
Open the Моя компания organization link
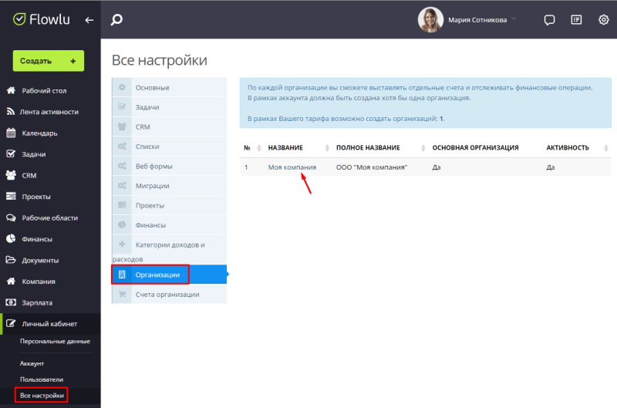pyautogui.click(x=292, y=167)
